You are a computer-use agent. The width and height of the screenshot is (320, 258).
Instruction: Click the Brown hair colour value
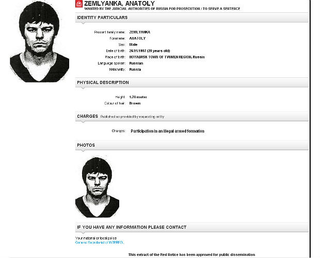coord(135,103)
